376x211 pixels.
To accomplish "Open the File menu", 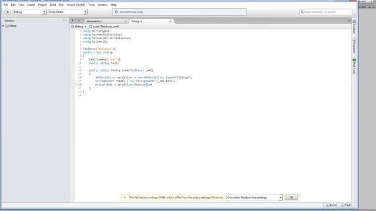I will point(6,5).
